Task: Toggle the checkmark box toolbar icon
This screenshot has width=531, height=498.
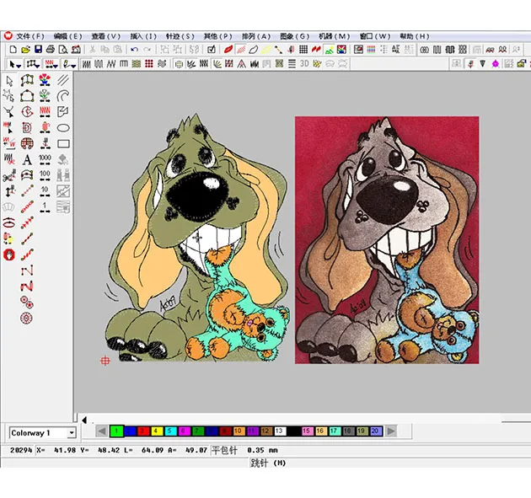Action: pyautogui.click(x=212, y=50)
